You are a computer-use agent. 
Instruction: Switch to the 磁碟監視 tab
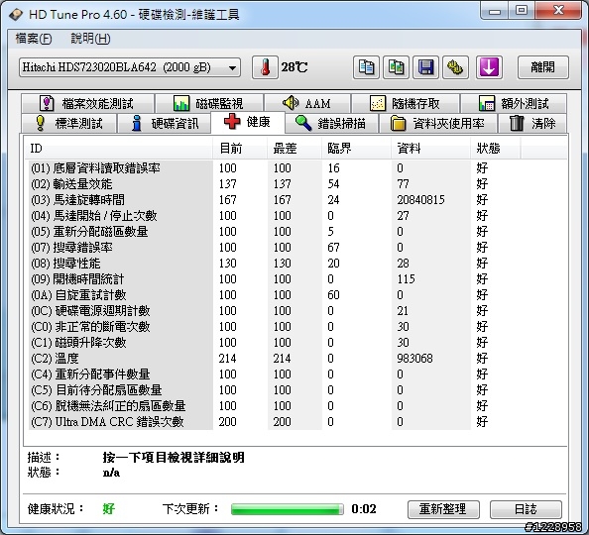pyautogui.click(x=209, y=103)
